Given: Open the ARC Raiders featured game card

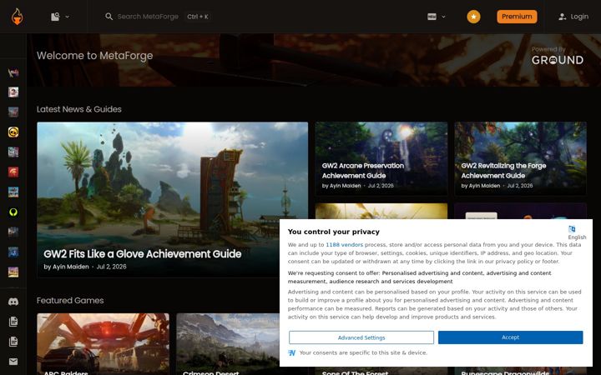Looking at the screenshot, I should [104, 344].
